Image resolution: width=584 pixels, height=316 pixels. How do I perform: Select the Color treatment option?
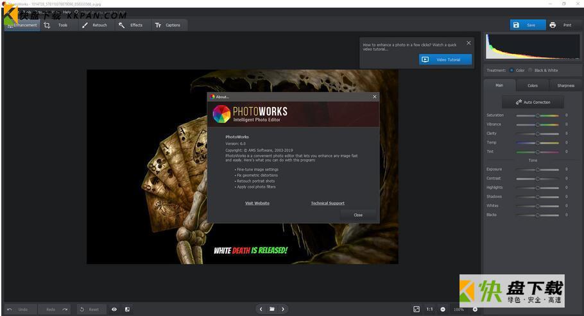517,71
